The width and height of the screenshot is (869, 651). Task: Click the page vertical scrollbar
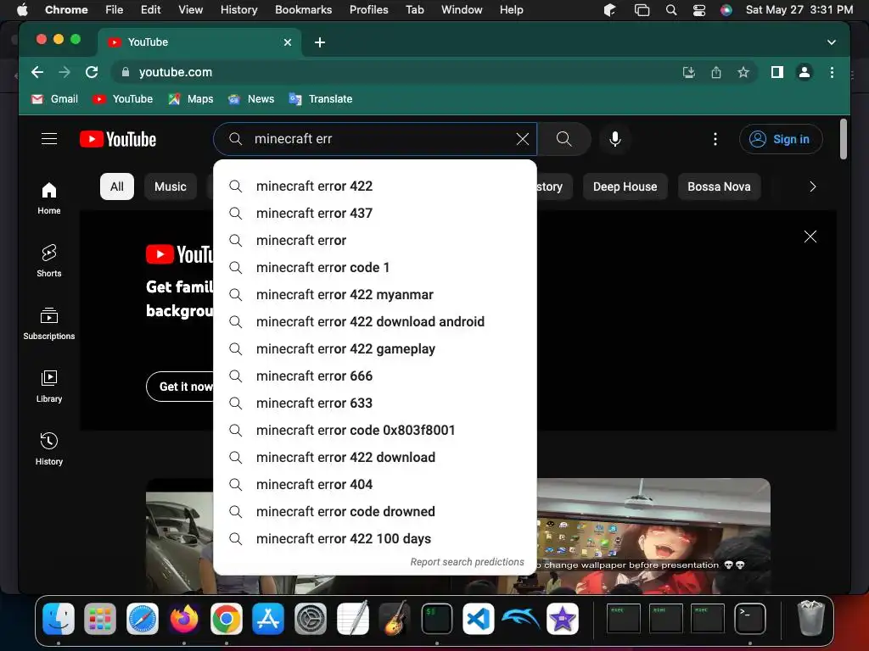[843, 140]
